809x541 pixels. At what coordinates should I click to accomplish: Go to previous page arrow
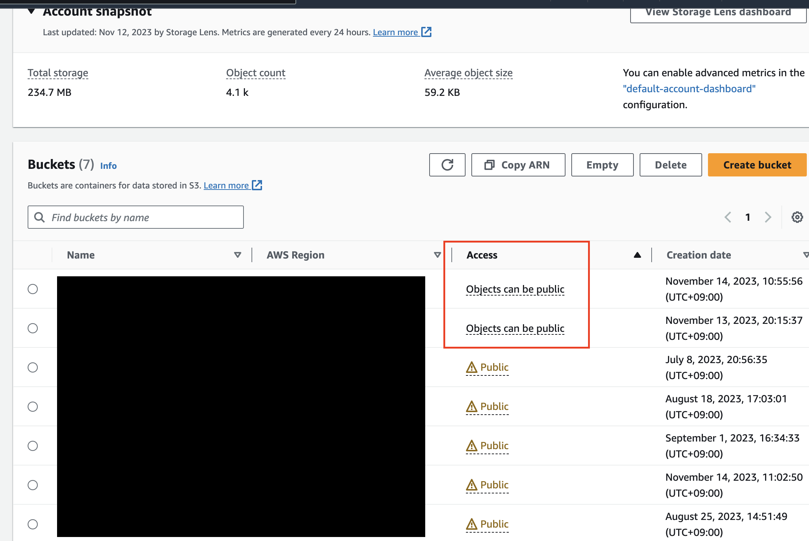(728, 217)
